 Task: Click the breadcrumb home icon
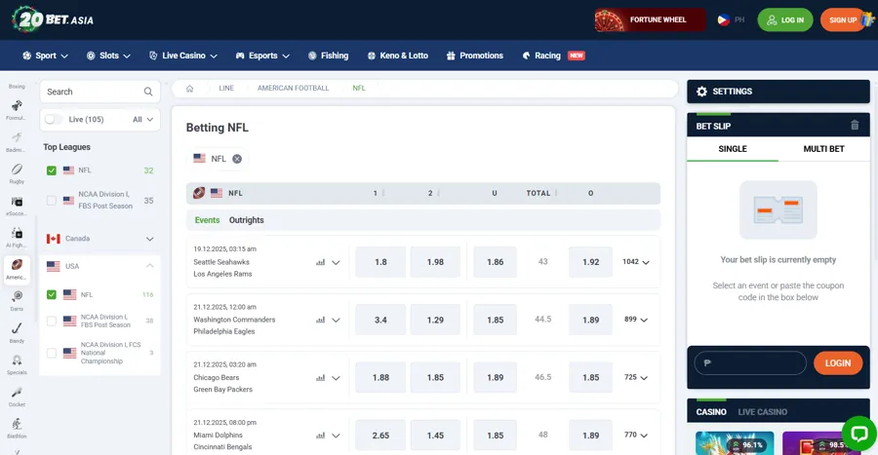click(x=190, y=89)
